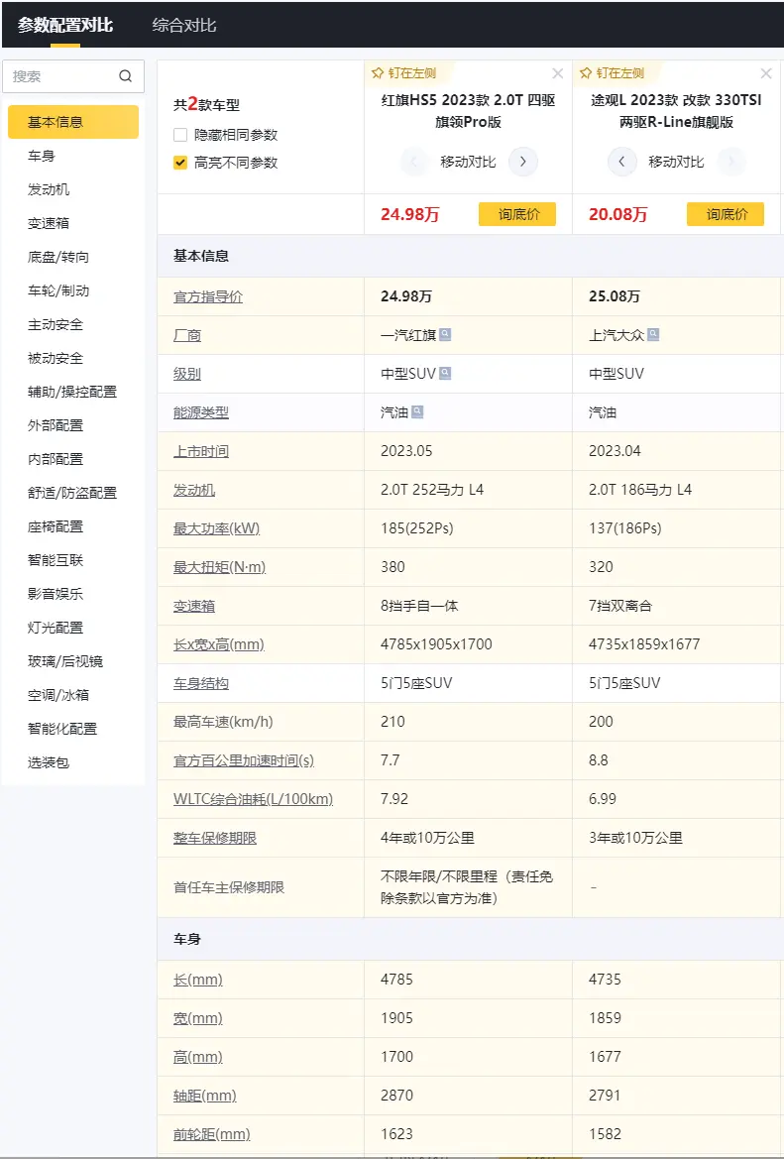Jump to 车身 section in sidebar
Image resolution: width=784 pixels, height=1159 pixels.
(42, 156)
